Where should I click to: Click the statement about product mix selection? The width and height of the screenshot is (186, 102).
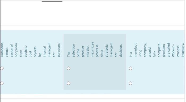point(95,50)
